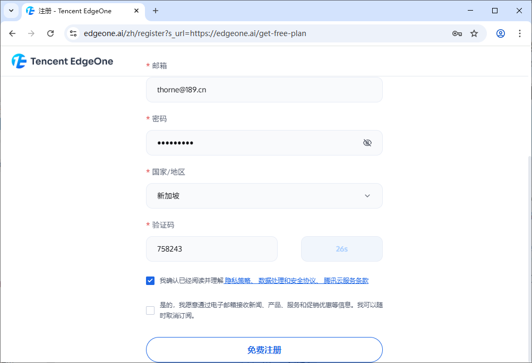Uncheck the privacy policy agreement checkbox
The height and width of the screenshot is (363, 532).
coord(150,281)
